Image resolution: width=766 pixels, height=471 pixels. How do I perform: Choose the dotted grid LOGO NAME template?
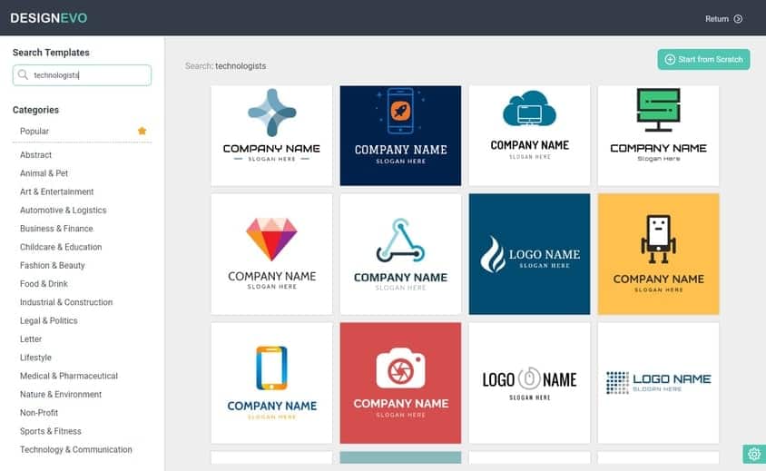point(659,383)
